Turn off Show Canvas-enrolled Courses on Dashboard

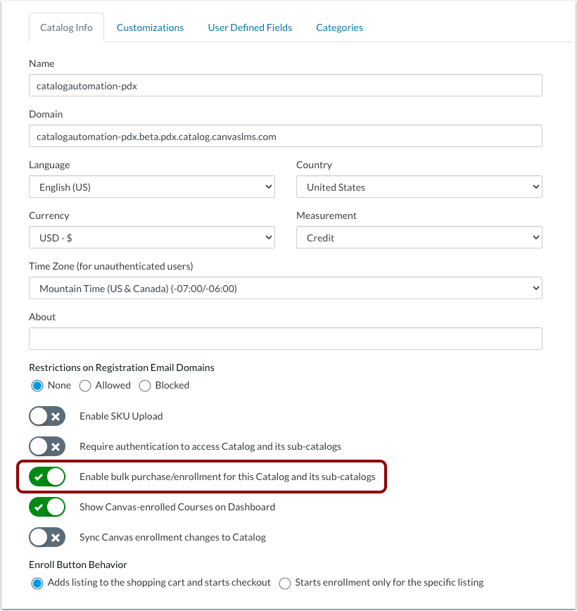(47, 507)
